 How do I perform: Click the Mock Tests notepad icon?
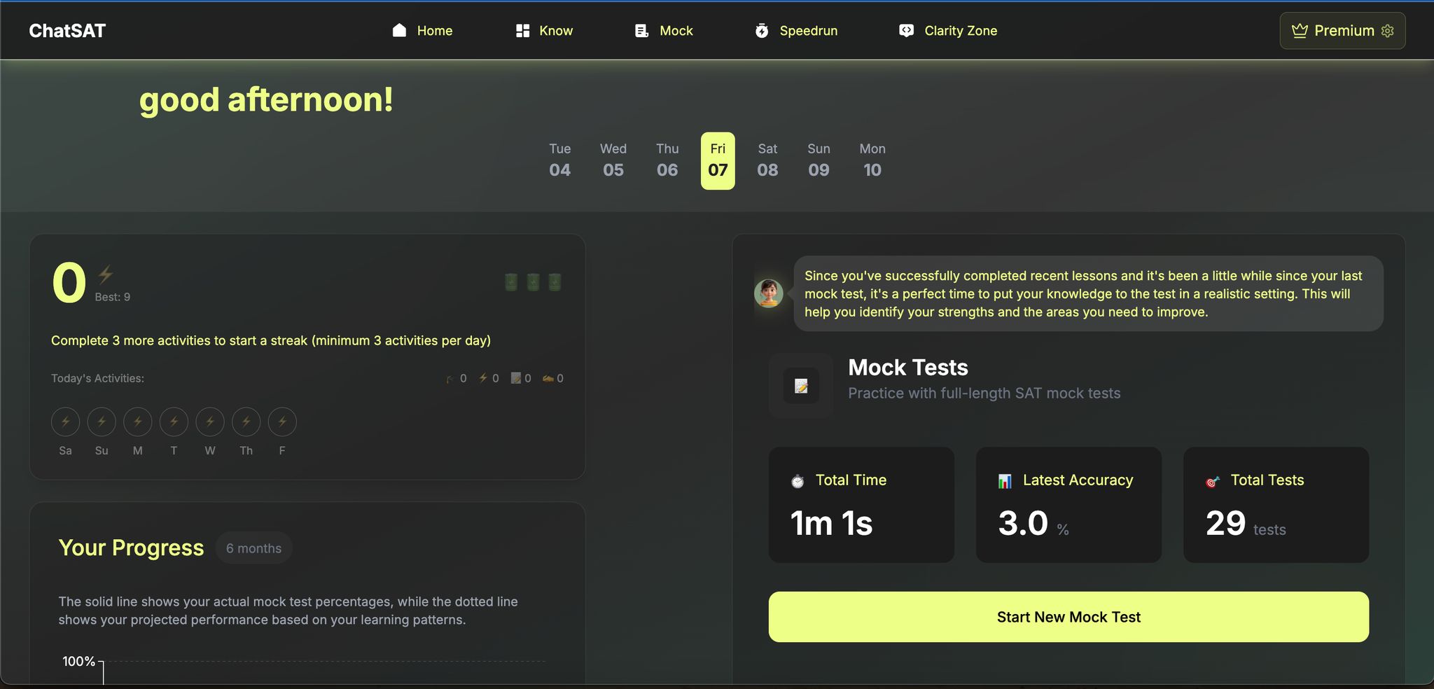[801, 386]
